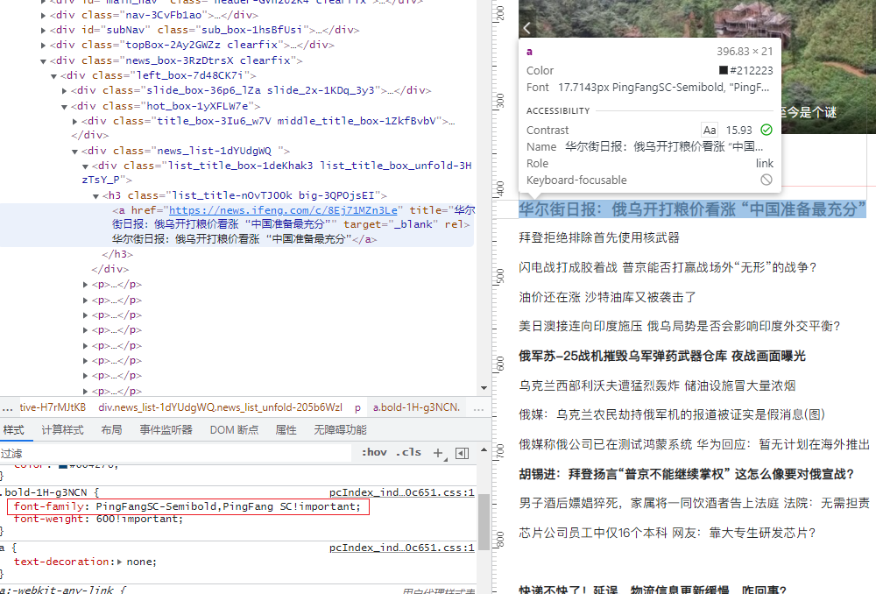This screenshot has width=876, height=594.
Task: Switch to the DOM 断点 tab
Action: (234, 429)
